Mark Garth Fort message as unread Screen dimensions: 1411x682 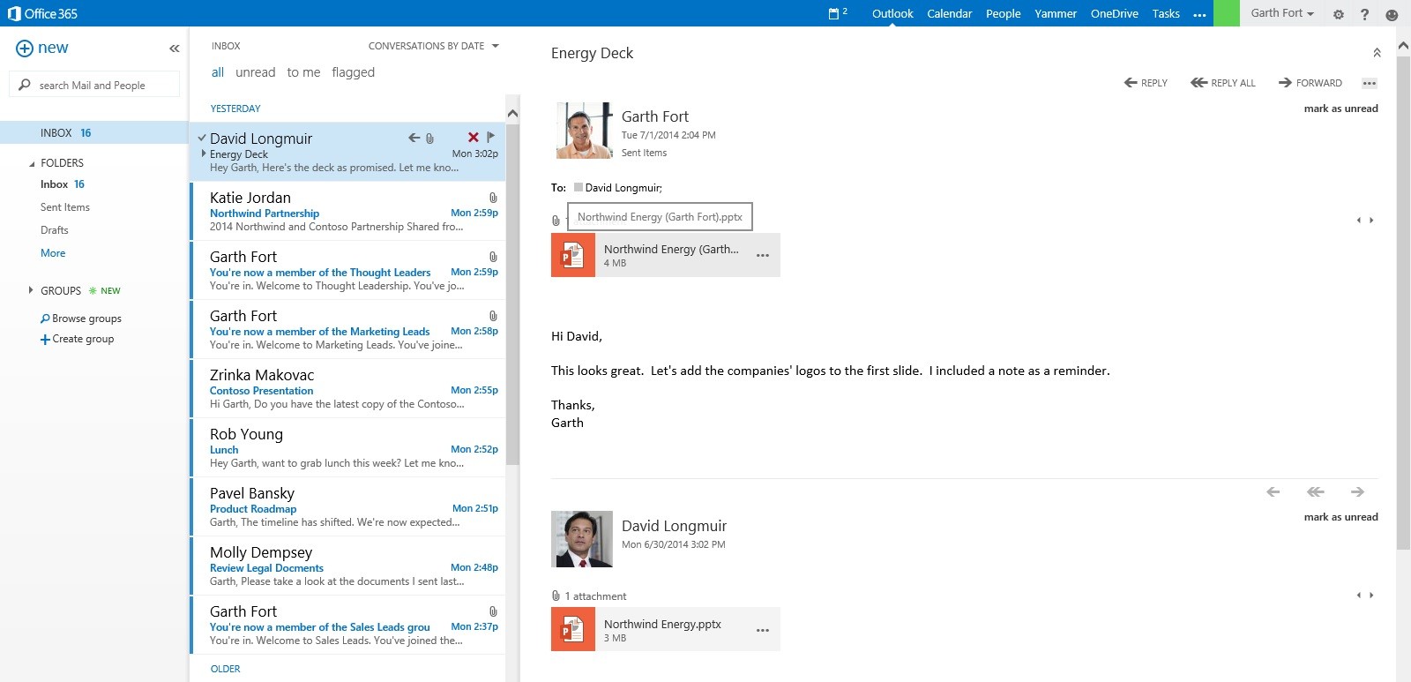pyautogui.click(x=1340, y=109)
